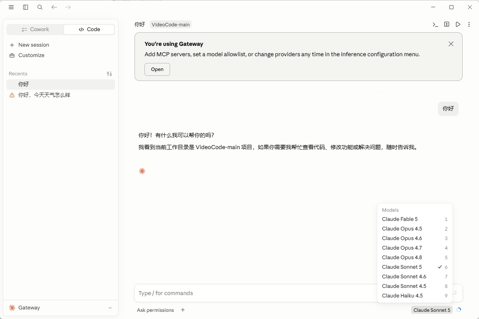Click the Models header in dropdown
Viewport: 479px width, 319px height.
pyautogui.click(x=390, y=210)
